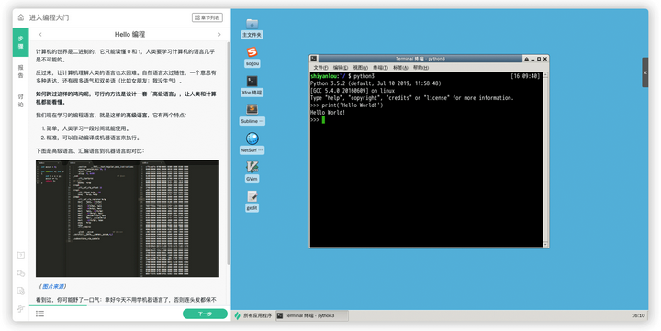The height and width of the screenshot is (331, 661).
Task: Go to the next step with right chevron
Action: click(x=219, y=35)
